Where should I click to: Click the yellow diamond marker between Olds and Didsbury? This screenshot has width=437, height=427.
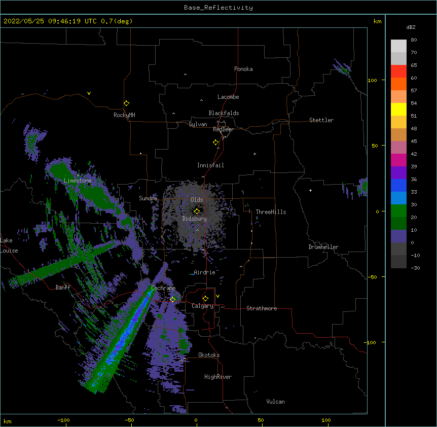(x=197, y=211)
